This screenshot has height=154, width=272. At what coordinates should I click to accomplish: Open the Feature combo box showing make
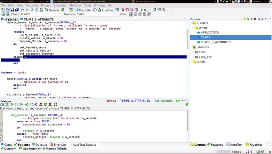[x=96, y=14]
